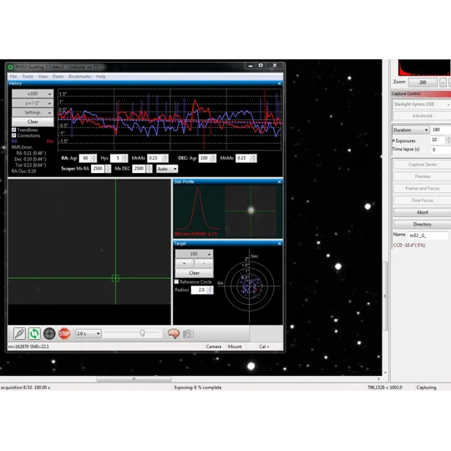Open the Target panel 100 scale dropdown

coord(194,254)
